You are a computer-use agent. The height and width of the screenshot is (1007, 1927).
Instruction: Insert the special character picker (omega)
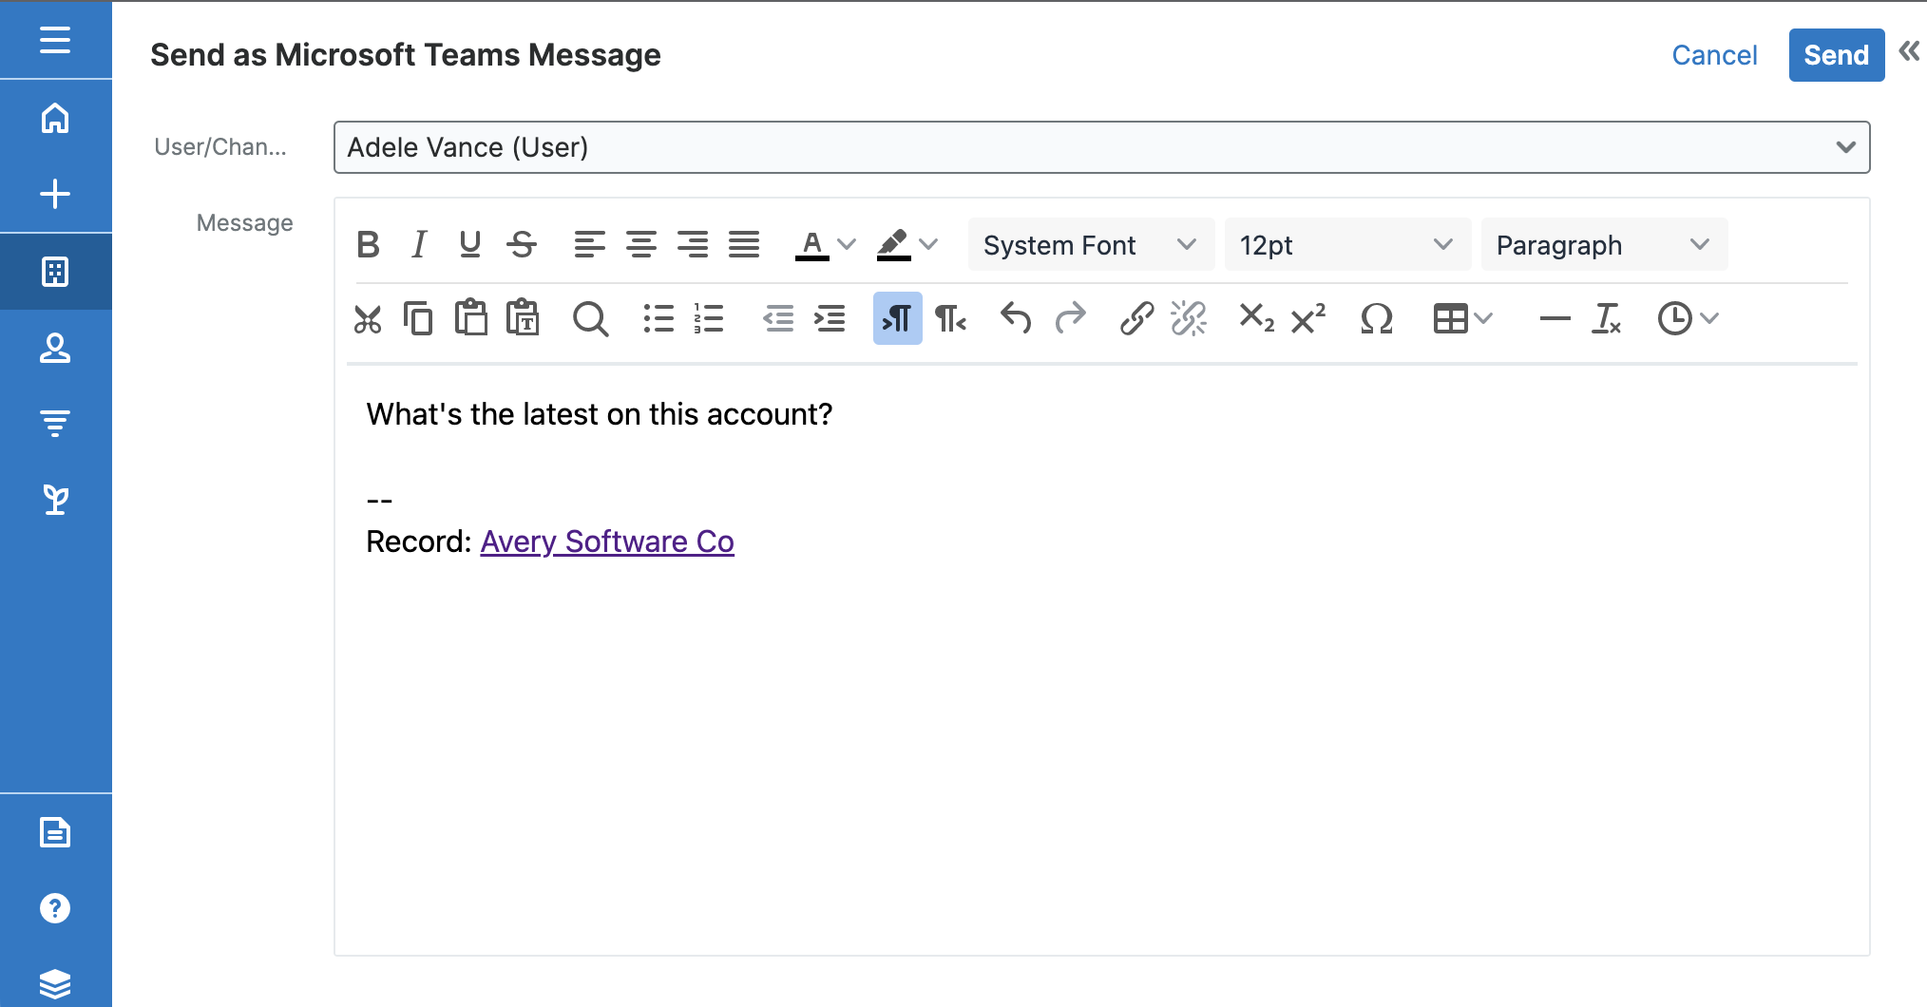(x=1377, y=319)
